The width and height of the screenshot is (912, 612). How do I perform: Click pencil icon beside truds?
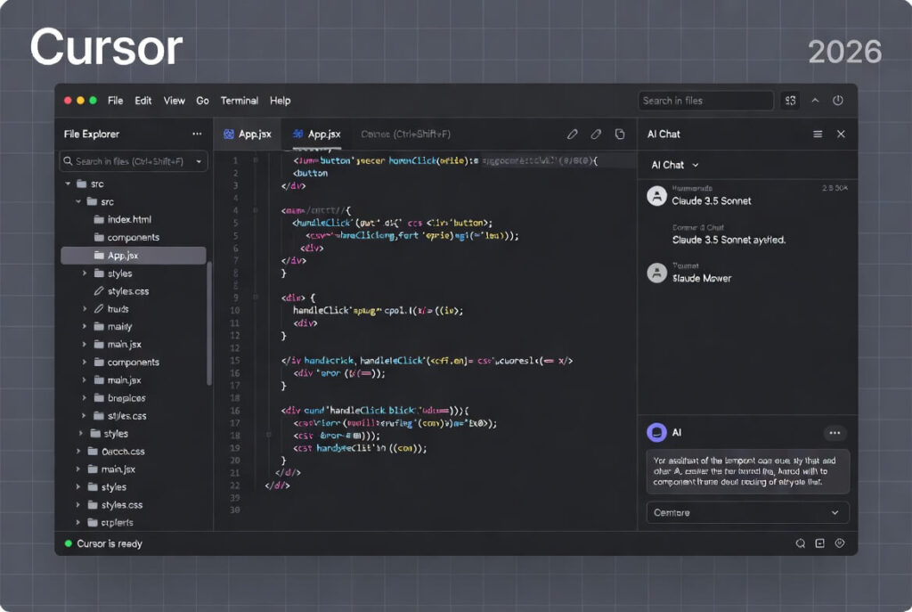pyautogui.click(x=99, y=309)
